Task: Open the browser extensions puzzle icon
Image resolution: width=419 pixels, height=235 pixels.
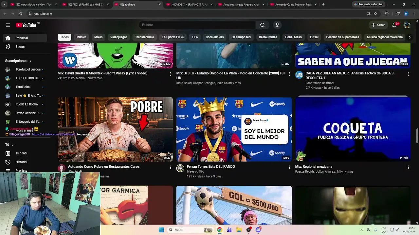Action: pos(387,14)
